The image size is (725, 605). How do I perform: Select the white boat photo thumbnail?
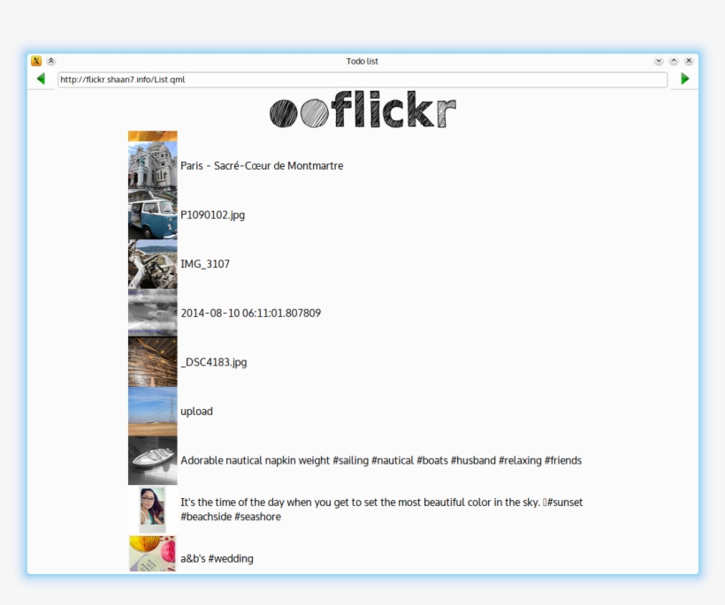(152, 460)
